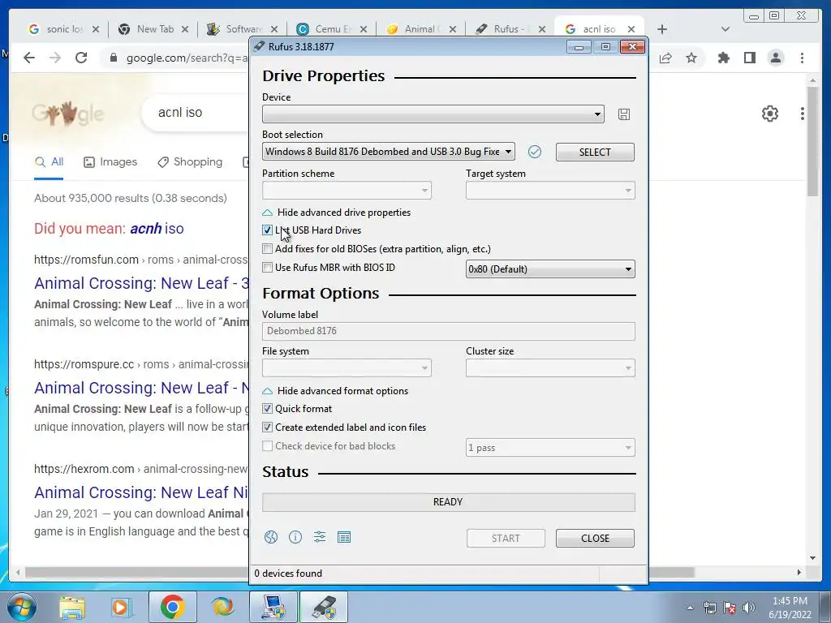
Task: Open Target system dropdown
Action: (x=550, y=191)
